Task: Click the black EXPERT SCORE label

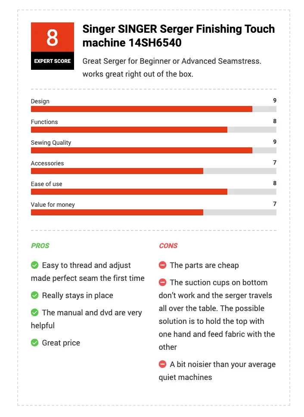Action: coord(53,61)
